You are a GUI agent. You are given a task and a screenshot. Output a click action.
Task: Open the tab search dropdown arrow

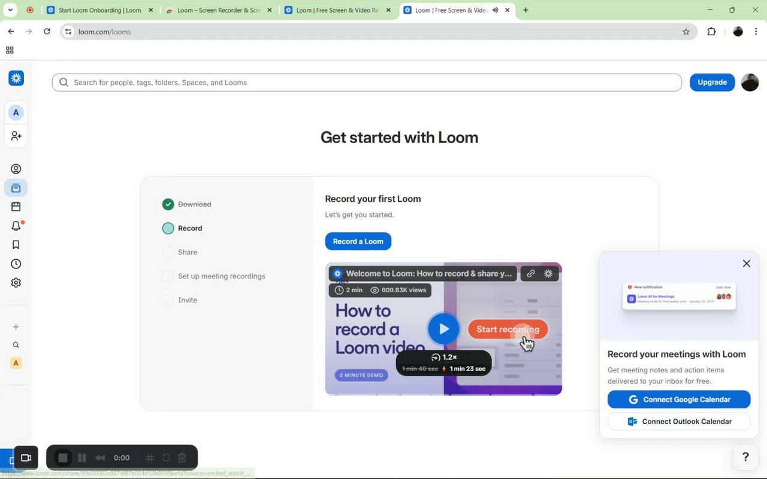[10, 10]
